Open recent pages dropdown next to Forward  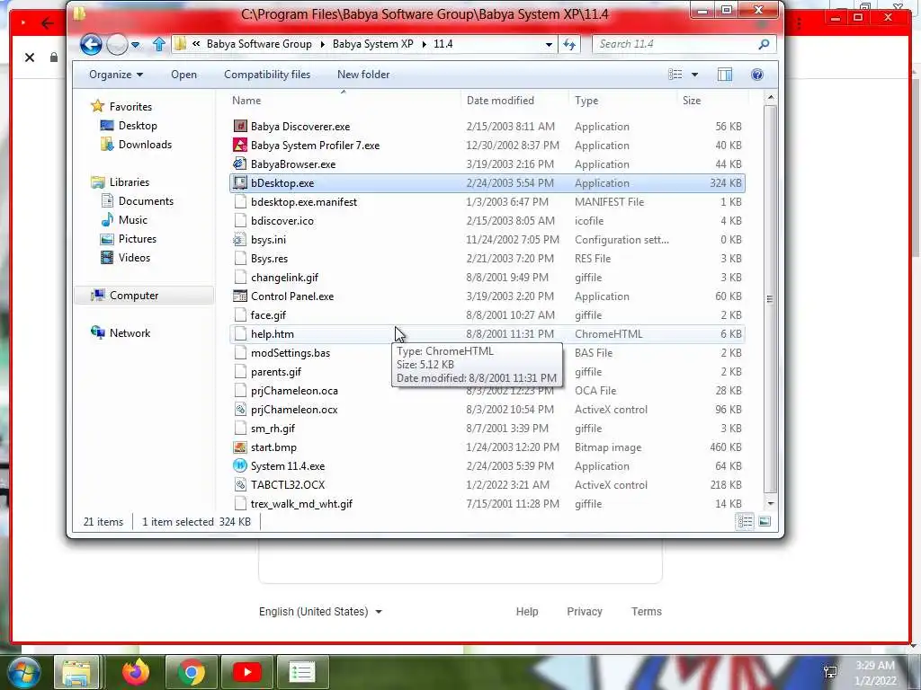pos(136,45)
